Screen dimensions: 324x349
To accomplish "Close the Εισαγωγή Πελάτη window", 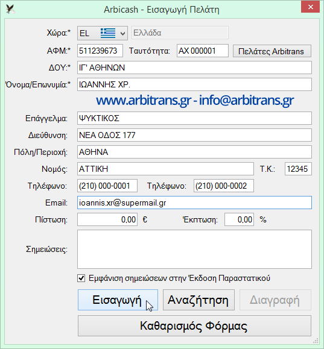I will pyautogui.click(x=310, y=7).
